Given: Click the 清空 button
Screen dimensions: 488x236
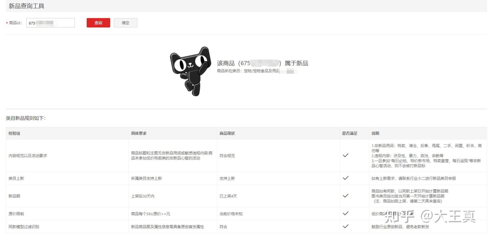Looking at the screenshot, I should click(125, 23).
